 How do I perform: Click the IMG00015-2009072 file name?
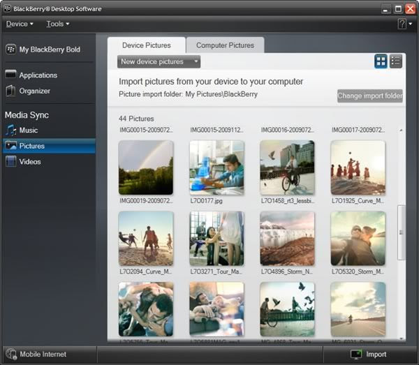[146, 130]
